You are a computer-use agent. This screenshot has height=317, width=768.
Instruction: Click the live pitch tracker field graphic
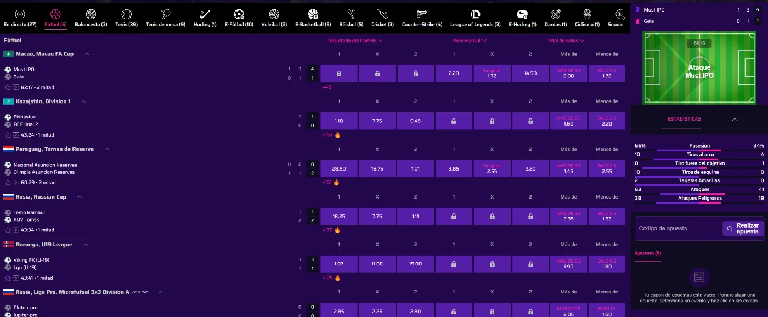699,68
